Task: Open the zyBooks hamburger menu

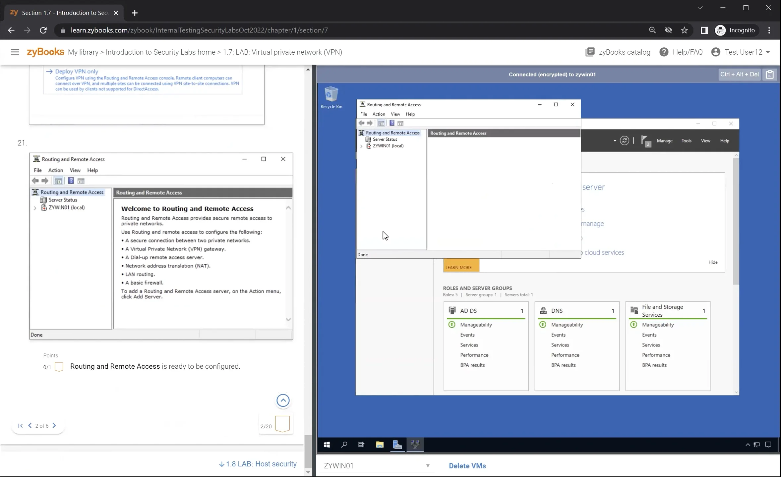Action: [15, 52]
